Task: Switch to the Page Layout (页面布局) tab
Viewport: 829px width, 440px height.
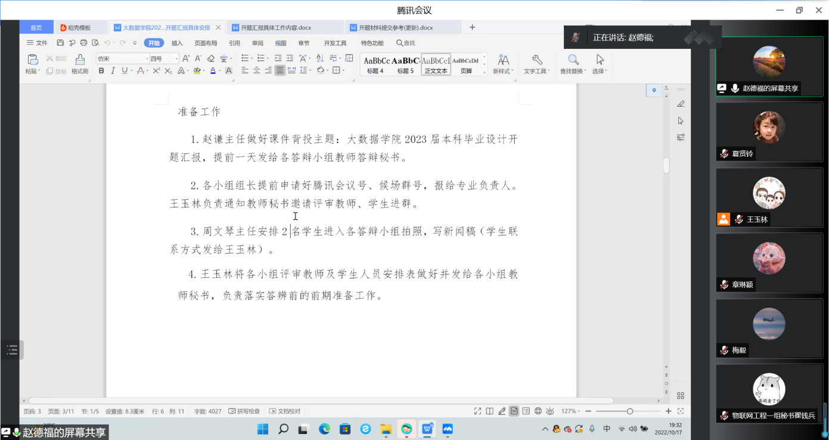Action: point(206,43)
